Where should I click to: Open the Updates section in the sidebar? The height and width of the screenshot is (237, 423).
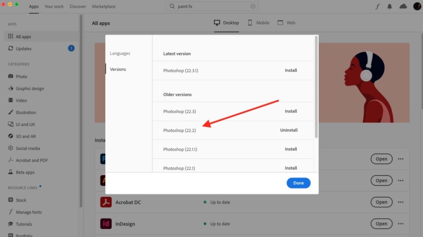[x=23, y=49]
